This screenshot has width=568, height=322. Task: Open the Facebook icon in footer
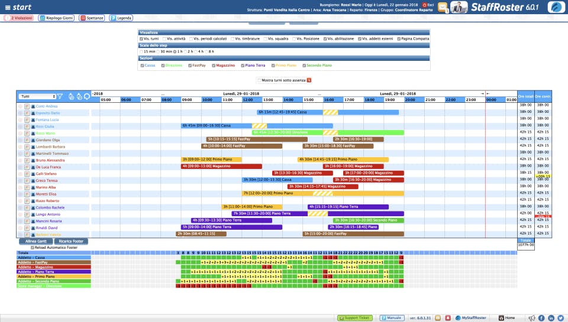tap(541, 318)
